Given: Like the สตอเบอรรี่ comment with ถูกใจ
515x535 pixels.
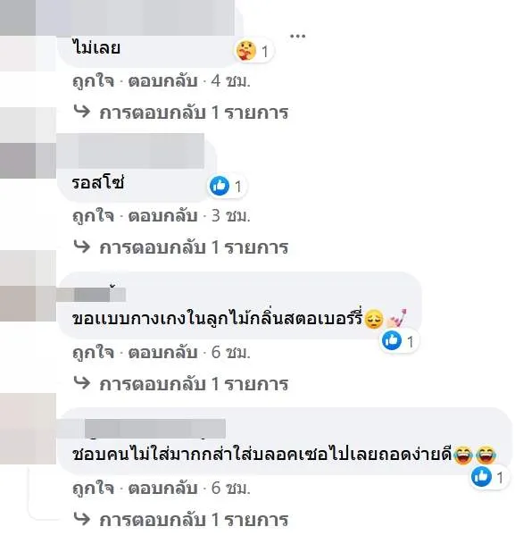Looking at the screenshot, I should (93, 353).
